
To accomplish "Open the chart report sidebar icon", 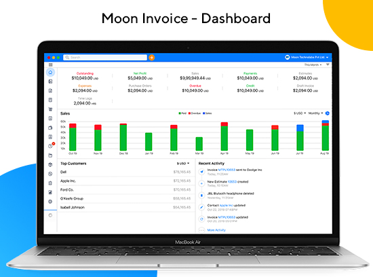I will point(50,192).
